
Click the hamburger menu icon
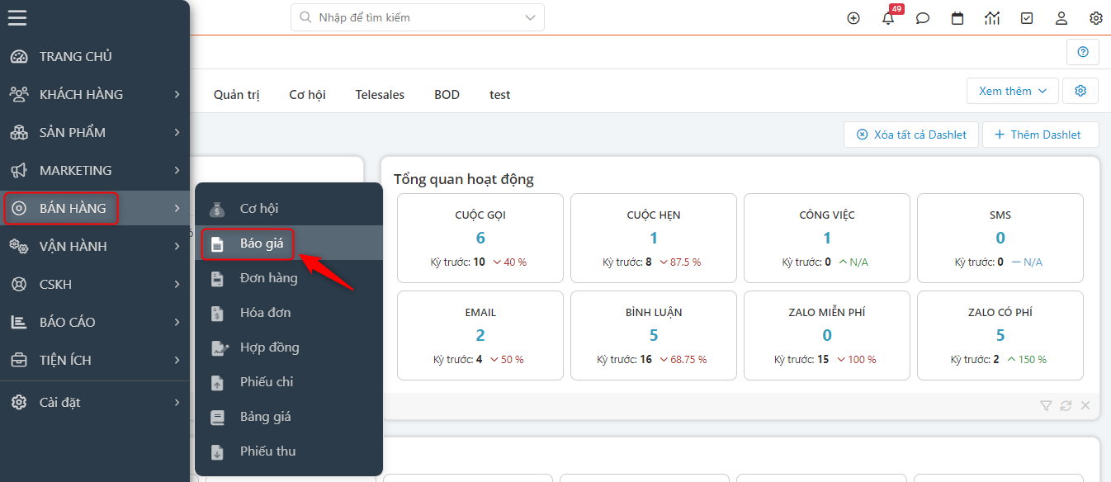pyautogui.click(x=17, y=17)
